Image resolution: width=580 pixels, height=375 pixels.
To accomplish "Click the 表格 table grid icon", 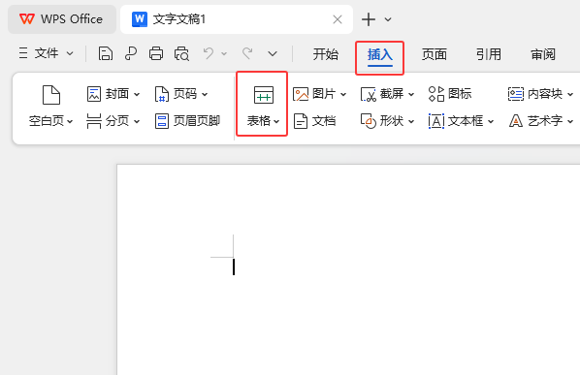I will coord(264,95).
